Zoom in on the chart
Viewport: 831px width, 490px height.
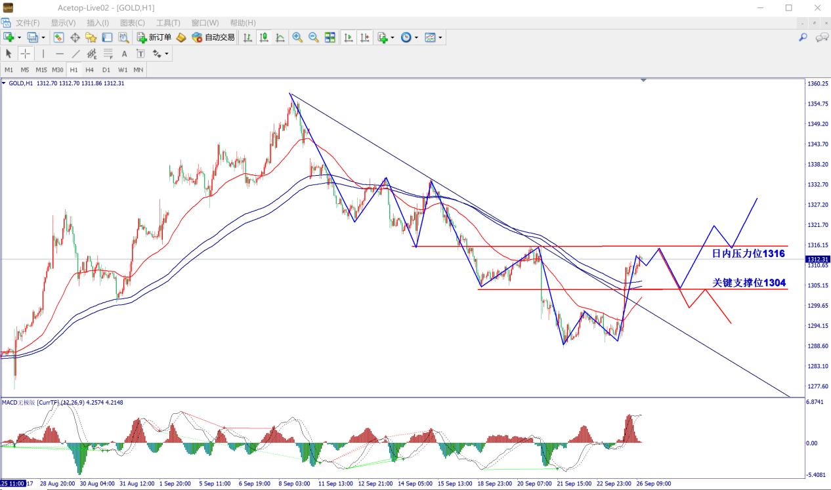tap(297, 37)
